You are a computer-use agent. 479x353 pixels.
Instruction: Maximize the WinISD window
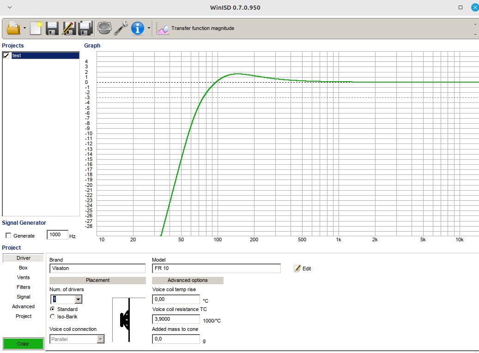click(x=461, y=7)
